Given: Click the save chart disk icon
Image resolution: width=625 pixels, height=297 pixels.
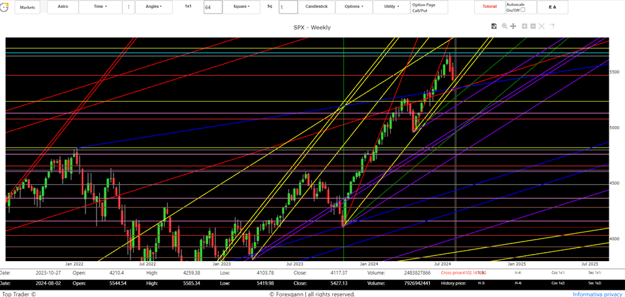Looking at the screenshot, I should coord(494,26).
